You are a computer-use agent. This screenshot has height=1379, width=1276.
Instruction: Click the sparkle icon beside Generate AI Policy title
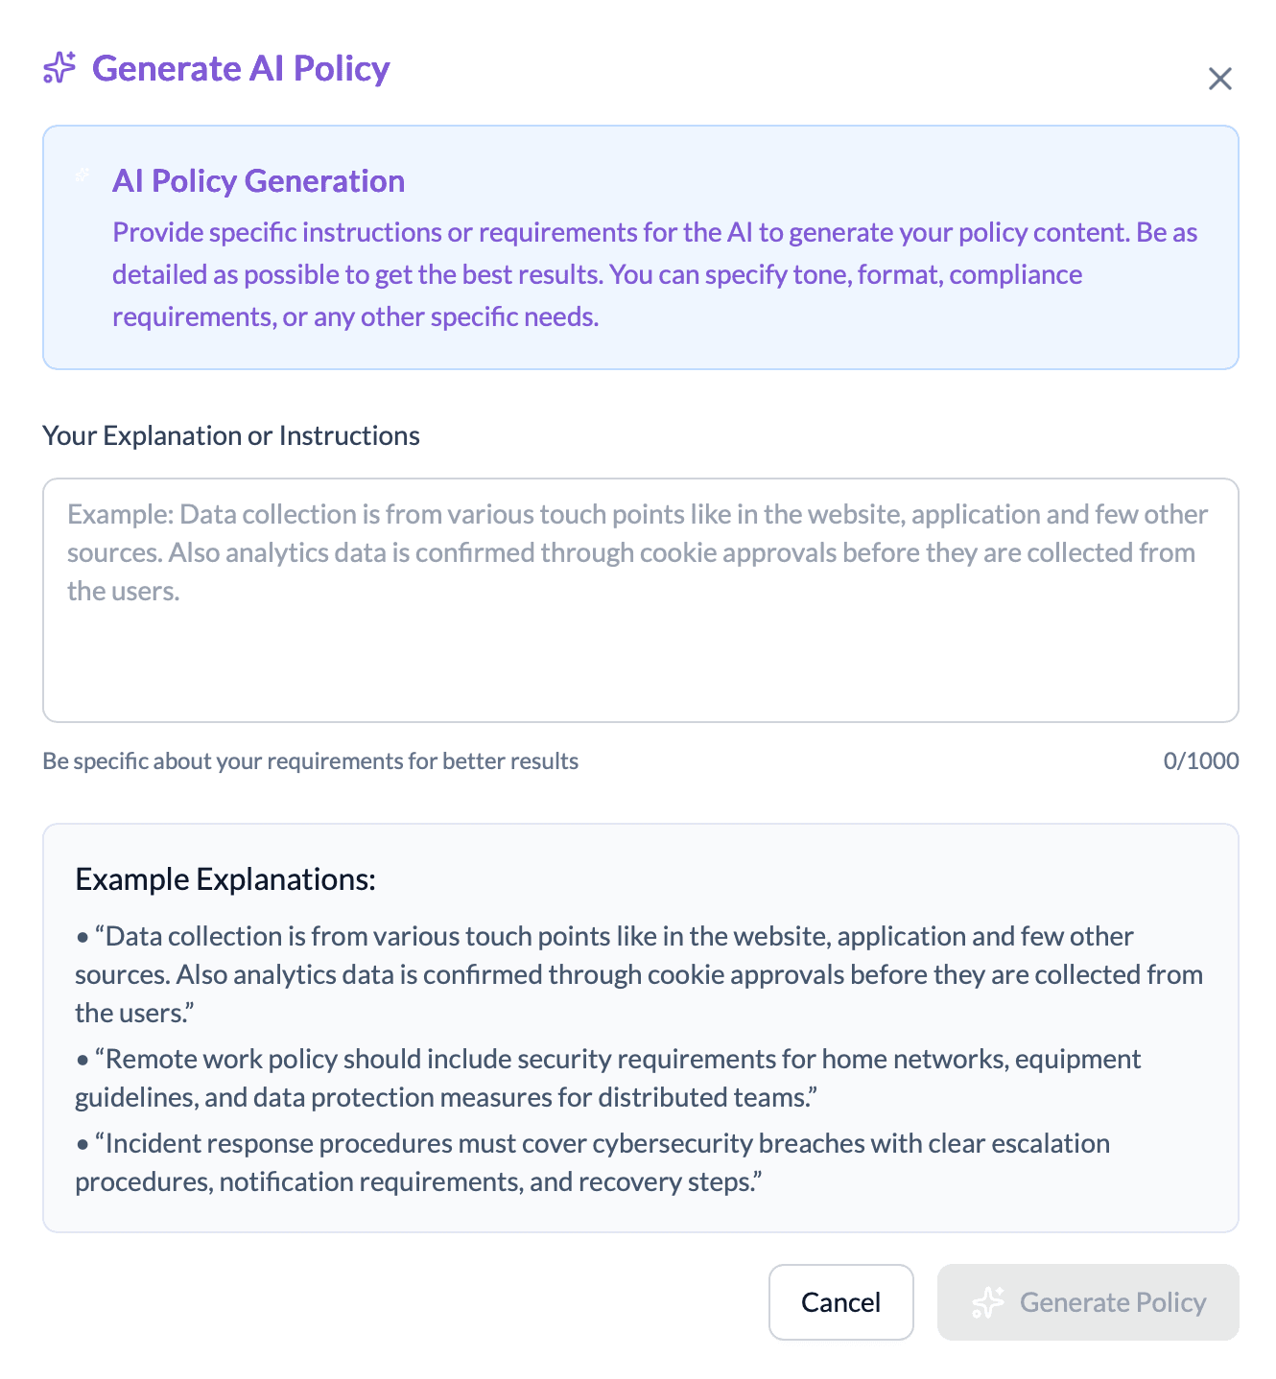click(59, 68)
